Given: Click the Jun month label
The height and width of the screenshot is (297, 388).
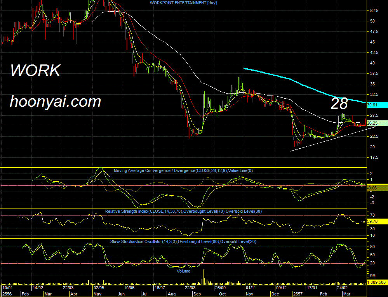Looking at the screenshot, I should point(122,294).
